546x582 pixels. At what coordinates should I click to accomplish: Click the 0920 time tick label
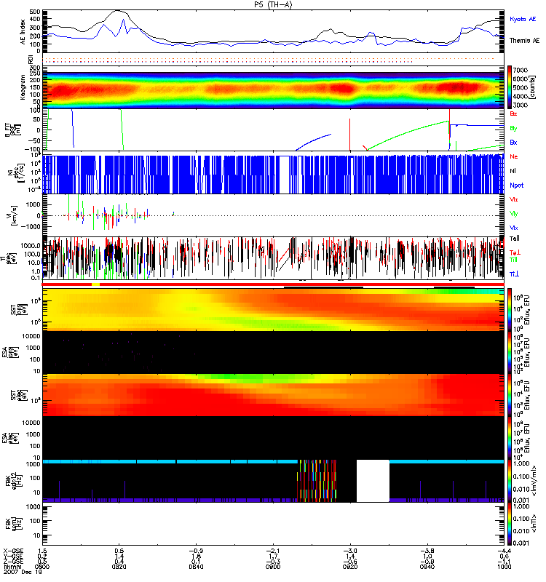[350, 567]
